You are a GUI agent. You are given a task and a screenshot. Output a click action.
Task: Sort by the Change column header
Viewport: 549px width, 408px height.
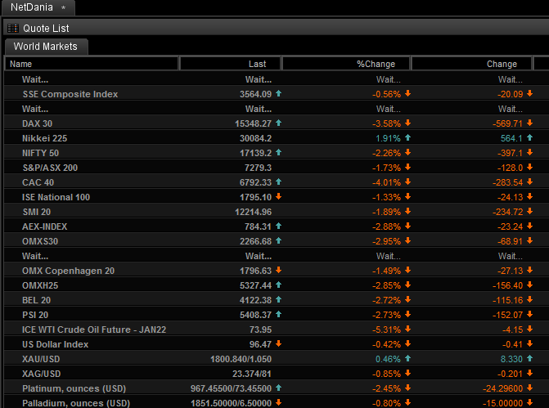pos(471,64)
